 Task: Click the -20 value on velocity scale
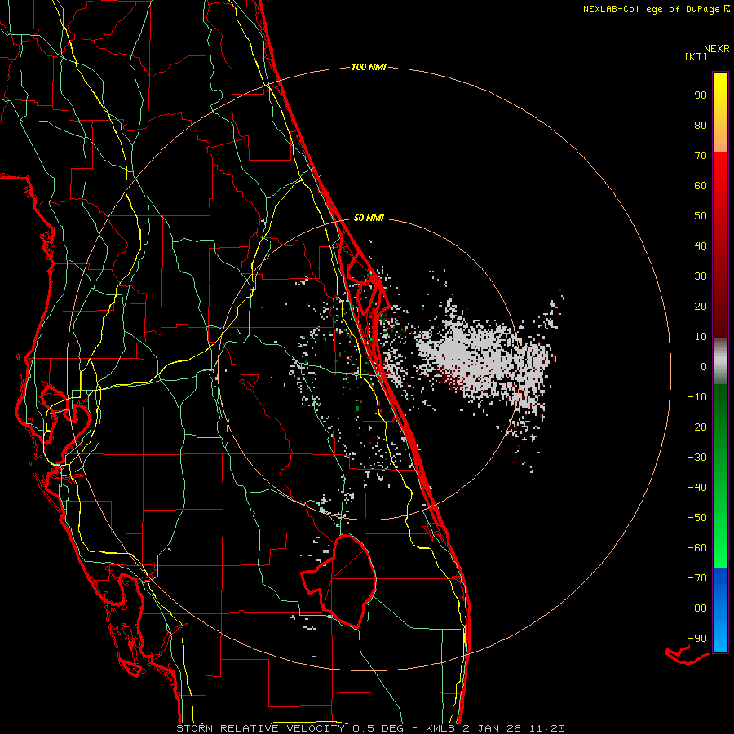pyautogui.click(x=697, y=427)
